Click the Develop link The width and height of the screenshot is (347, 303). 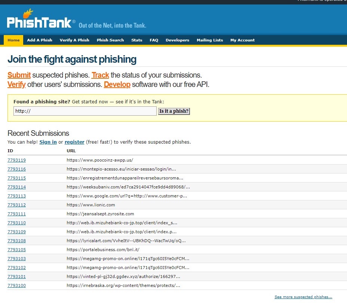117,85
